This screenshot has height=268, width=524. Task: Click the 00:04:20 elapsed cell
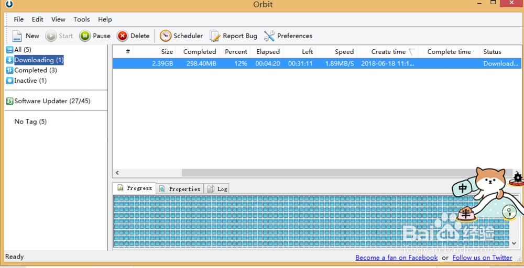coord(268,63)
